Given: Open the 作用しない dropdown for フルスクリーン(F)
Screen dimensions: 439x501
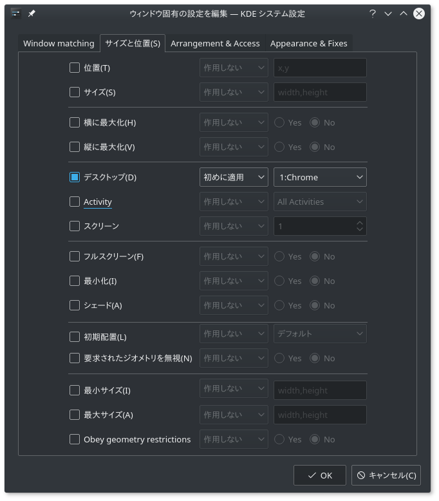Looking at the screenshot, I should (x=234, y=256).
